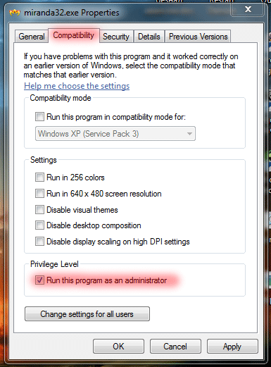Viewport: 271px width, 367px height.
Task: Toggle Disable desktop composition checkbox
Action: pos(39,225)
